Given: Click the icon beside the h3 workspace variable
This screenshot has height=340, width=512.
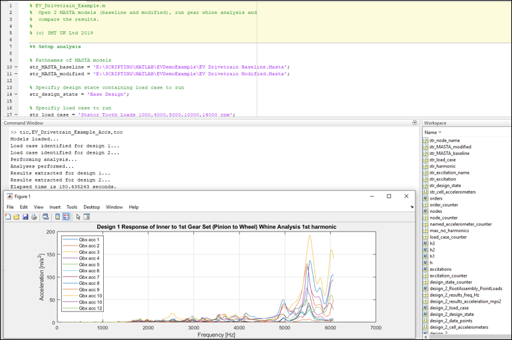Looking at the screenshot, I should coord(425,244).
